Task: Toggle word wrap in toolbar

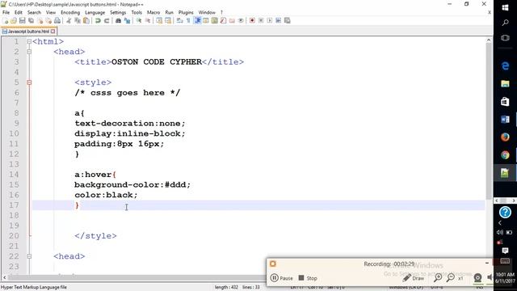Action: coord(179,20)
